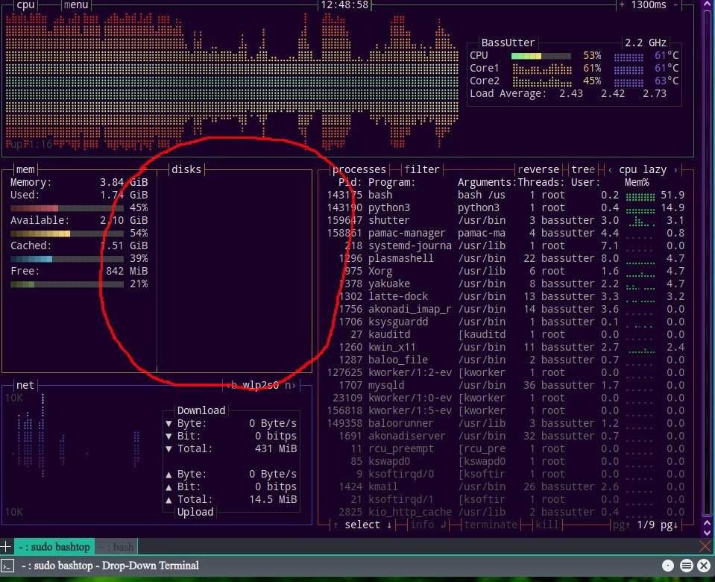
Task: Select the akonadi_imap_r process row
Action: coord(505,309)
